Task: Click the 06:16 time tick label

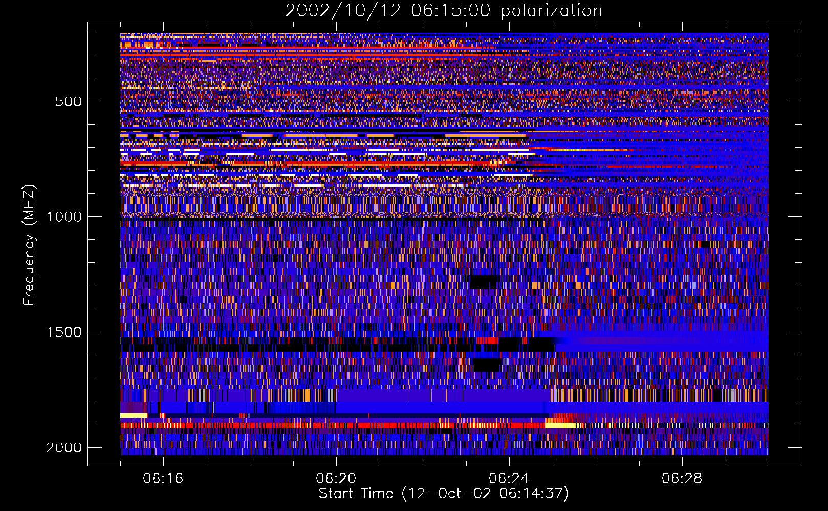Action: click(163, 479)
